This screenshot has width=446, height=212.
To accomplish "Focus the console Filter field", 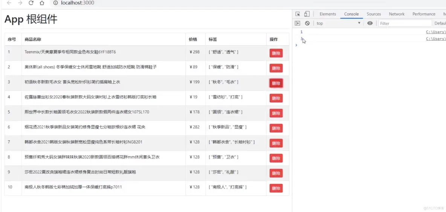I will pyautogui.click(x=405, y=23).
